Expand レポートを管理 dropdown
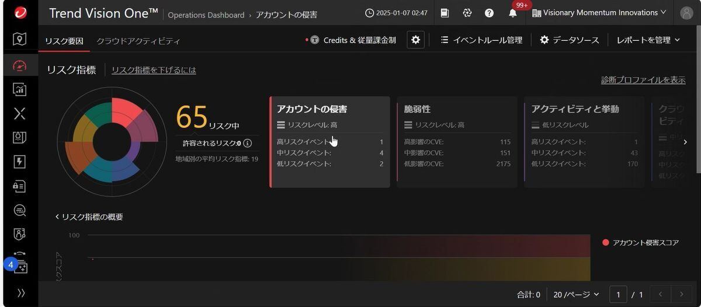The image size is (701, 307). click(x=648, y=40)
